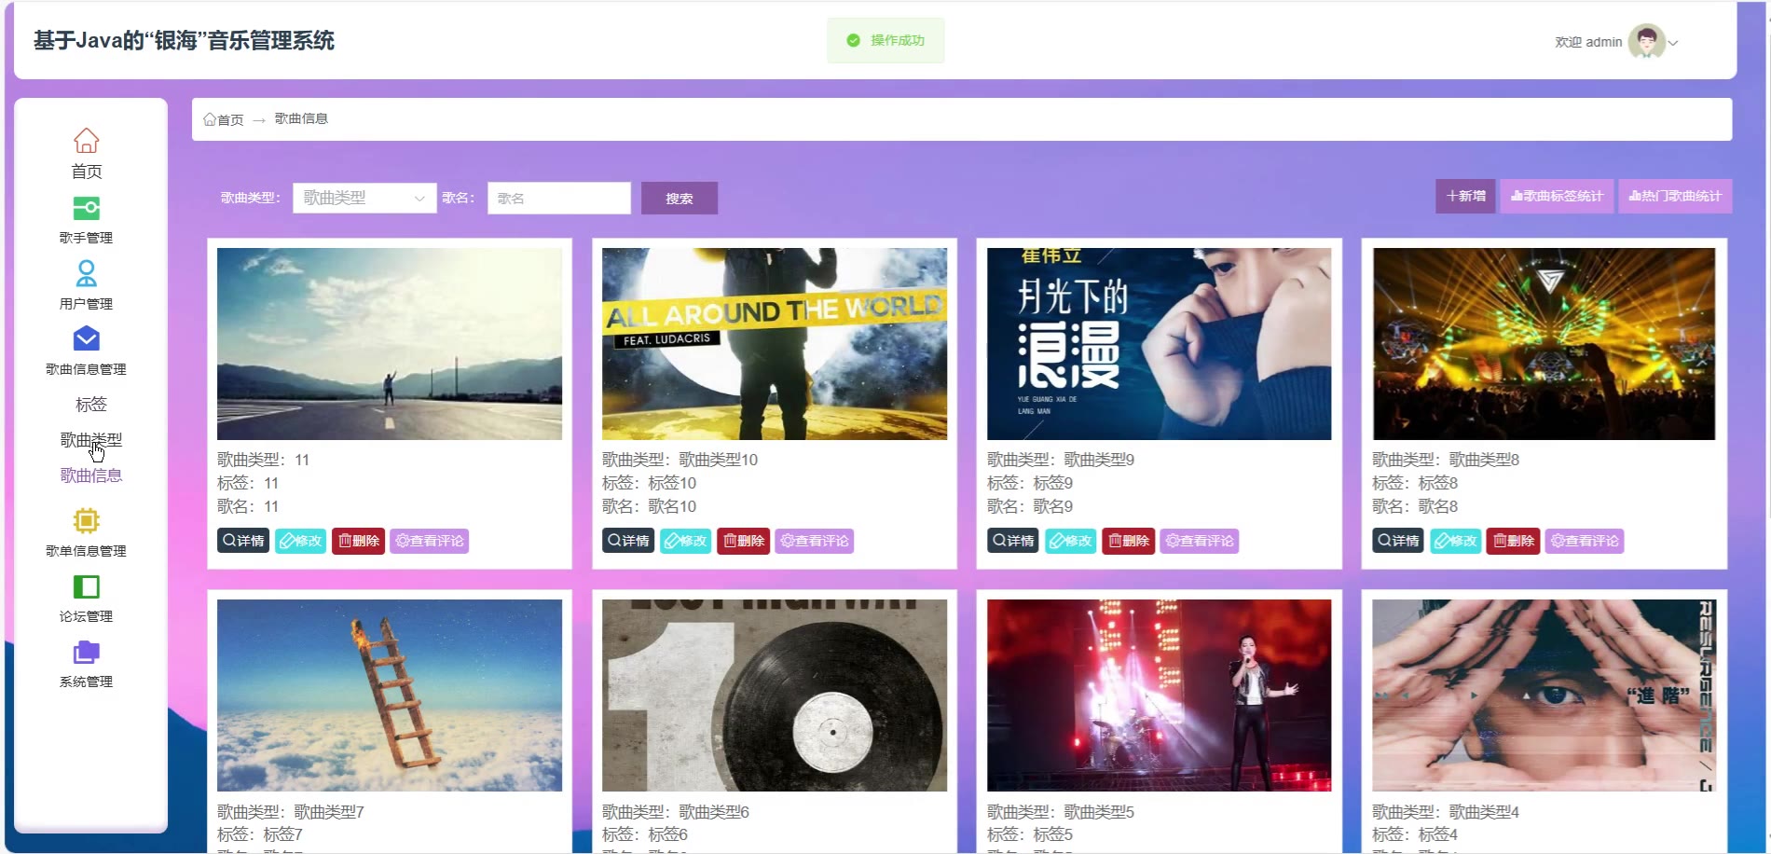This screenshot has width=1771, height=854.
Task: Open 歌曲信息管理 envelope icon
Action: click(87, 338)
